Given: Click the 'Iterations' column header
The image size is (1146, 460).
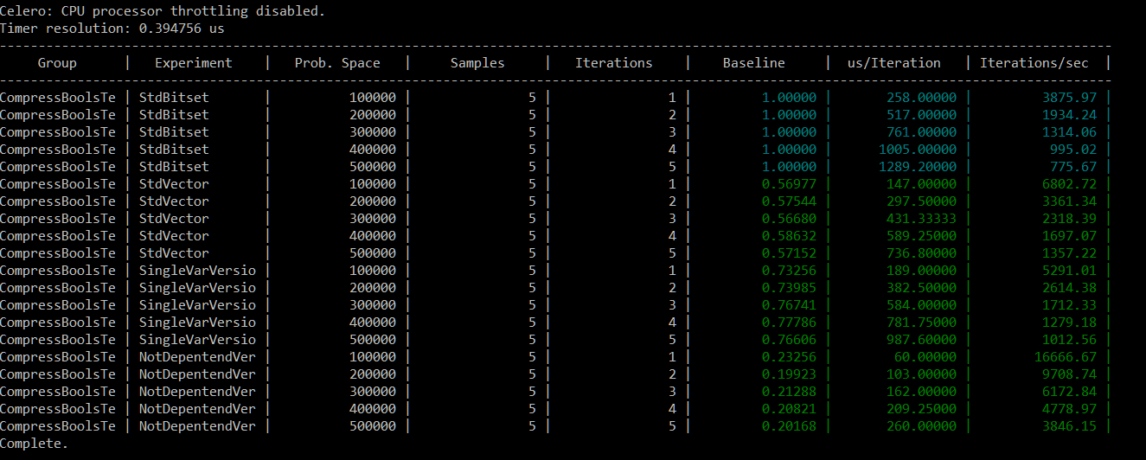Looking at the screenshot, I should 614,63.
